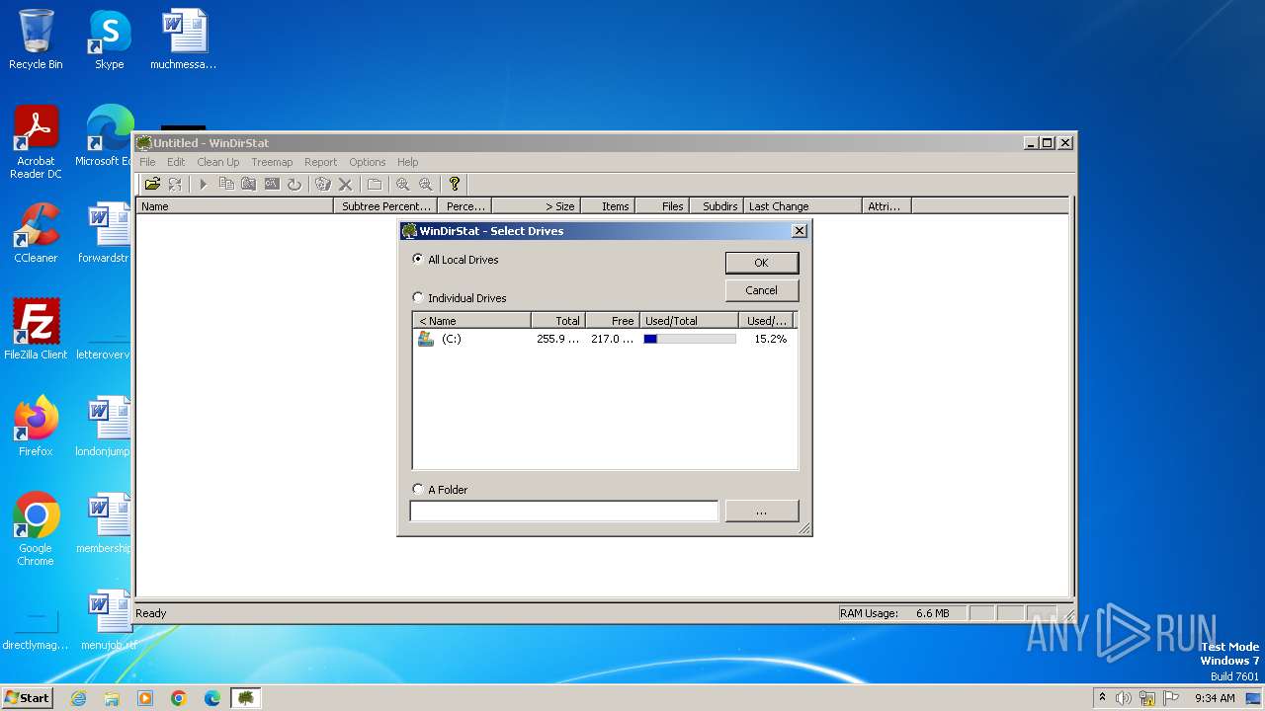The height and width of the screenshot is (711, 1265).
Task: Click the C: drive icon in list
Action: click(x=426, y=339)
